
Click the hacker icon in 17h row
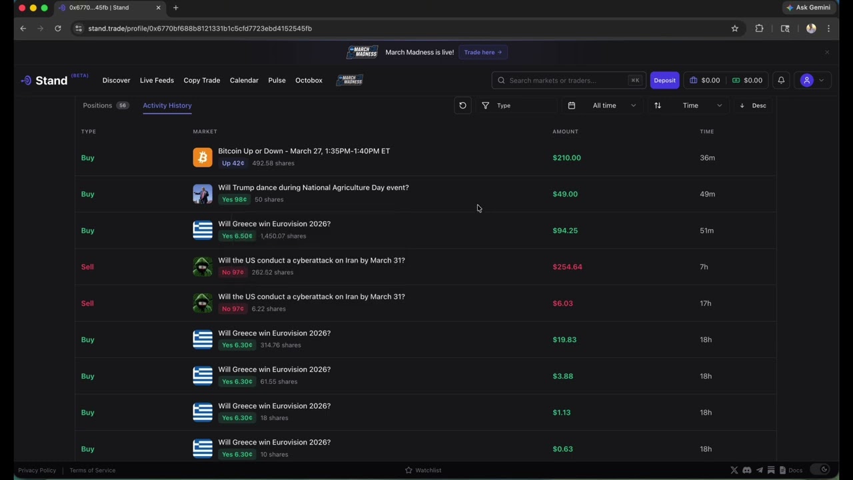203,303
